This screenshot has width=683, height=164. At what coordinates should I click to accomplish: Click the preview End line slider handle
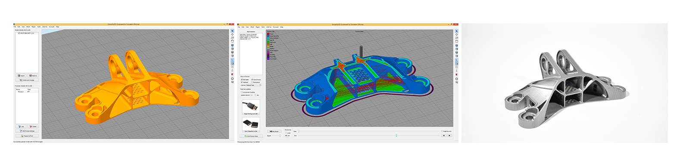coord(396,136)
